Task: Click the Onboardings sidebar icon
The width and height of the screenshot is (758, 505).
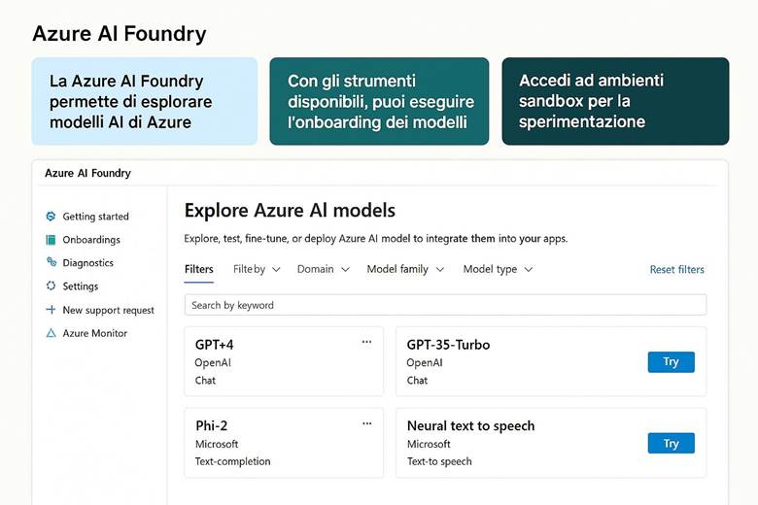Action: click(51, 240)
